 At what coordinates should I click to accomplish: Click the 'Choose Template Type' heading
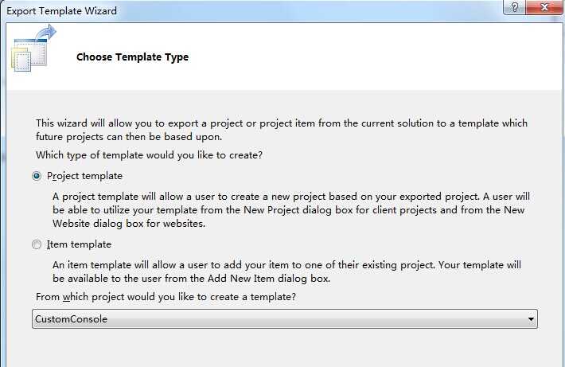point(133,57)
